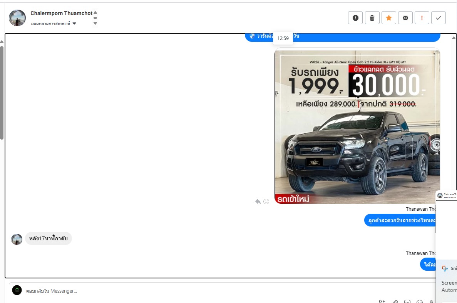Open emoji picker in reply toolbar
This screenshot has height=303, width=457.
click(x=420, y=301)
